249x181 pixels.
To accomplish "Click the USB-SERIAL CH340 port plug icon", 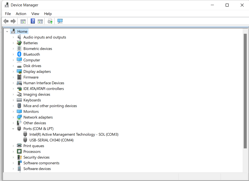I will [25, 140].
